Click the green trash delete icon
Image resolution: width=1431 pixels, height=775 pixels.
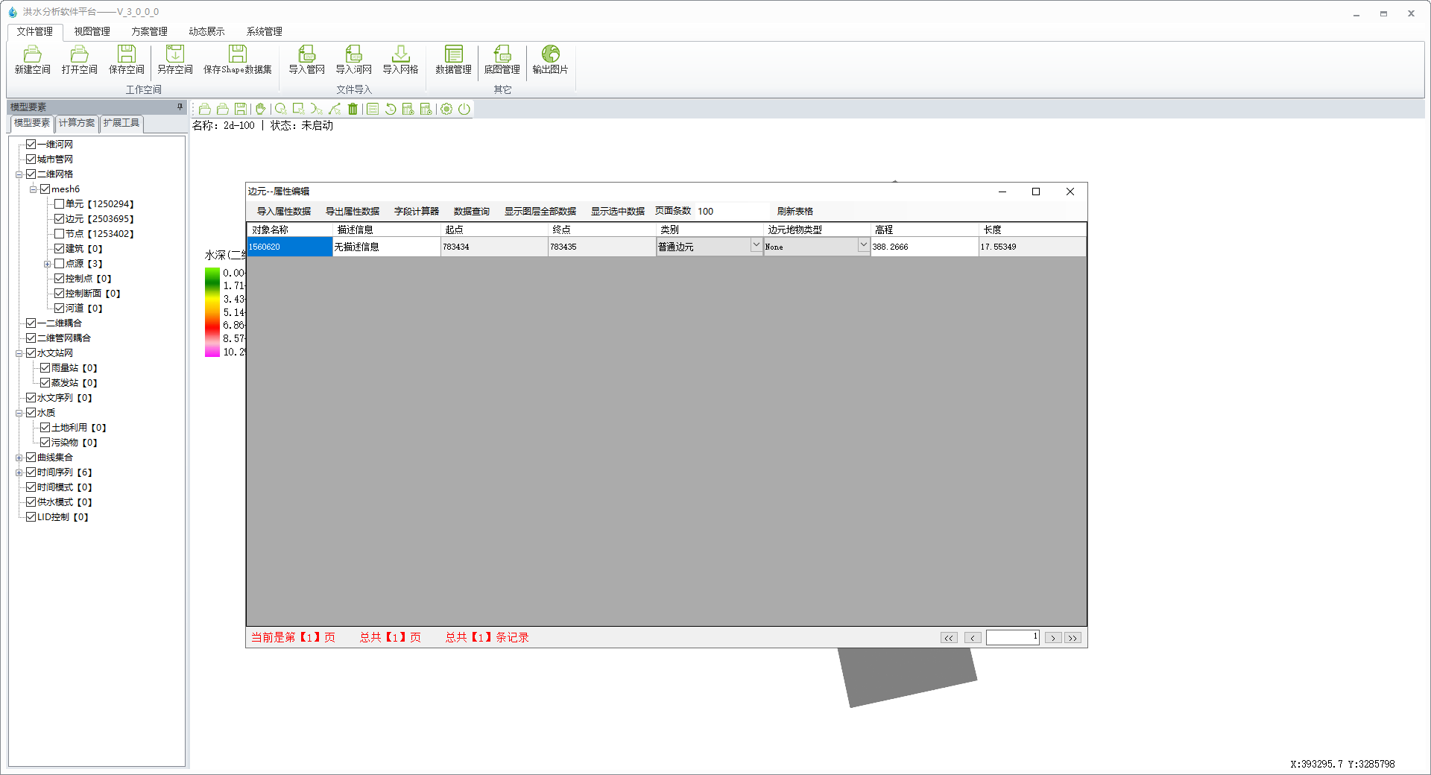(353, 109)
